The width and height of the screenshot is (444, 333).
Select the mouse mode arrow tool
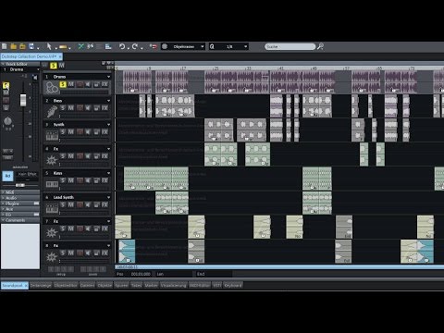coord(49,46)
